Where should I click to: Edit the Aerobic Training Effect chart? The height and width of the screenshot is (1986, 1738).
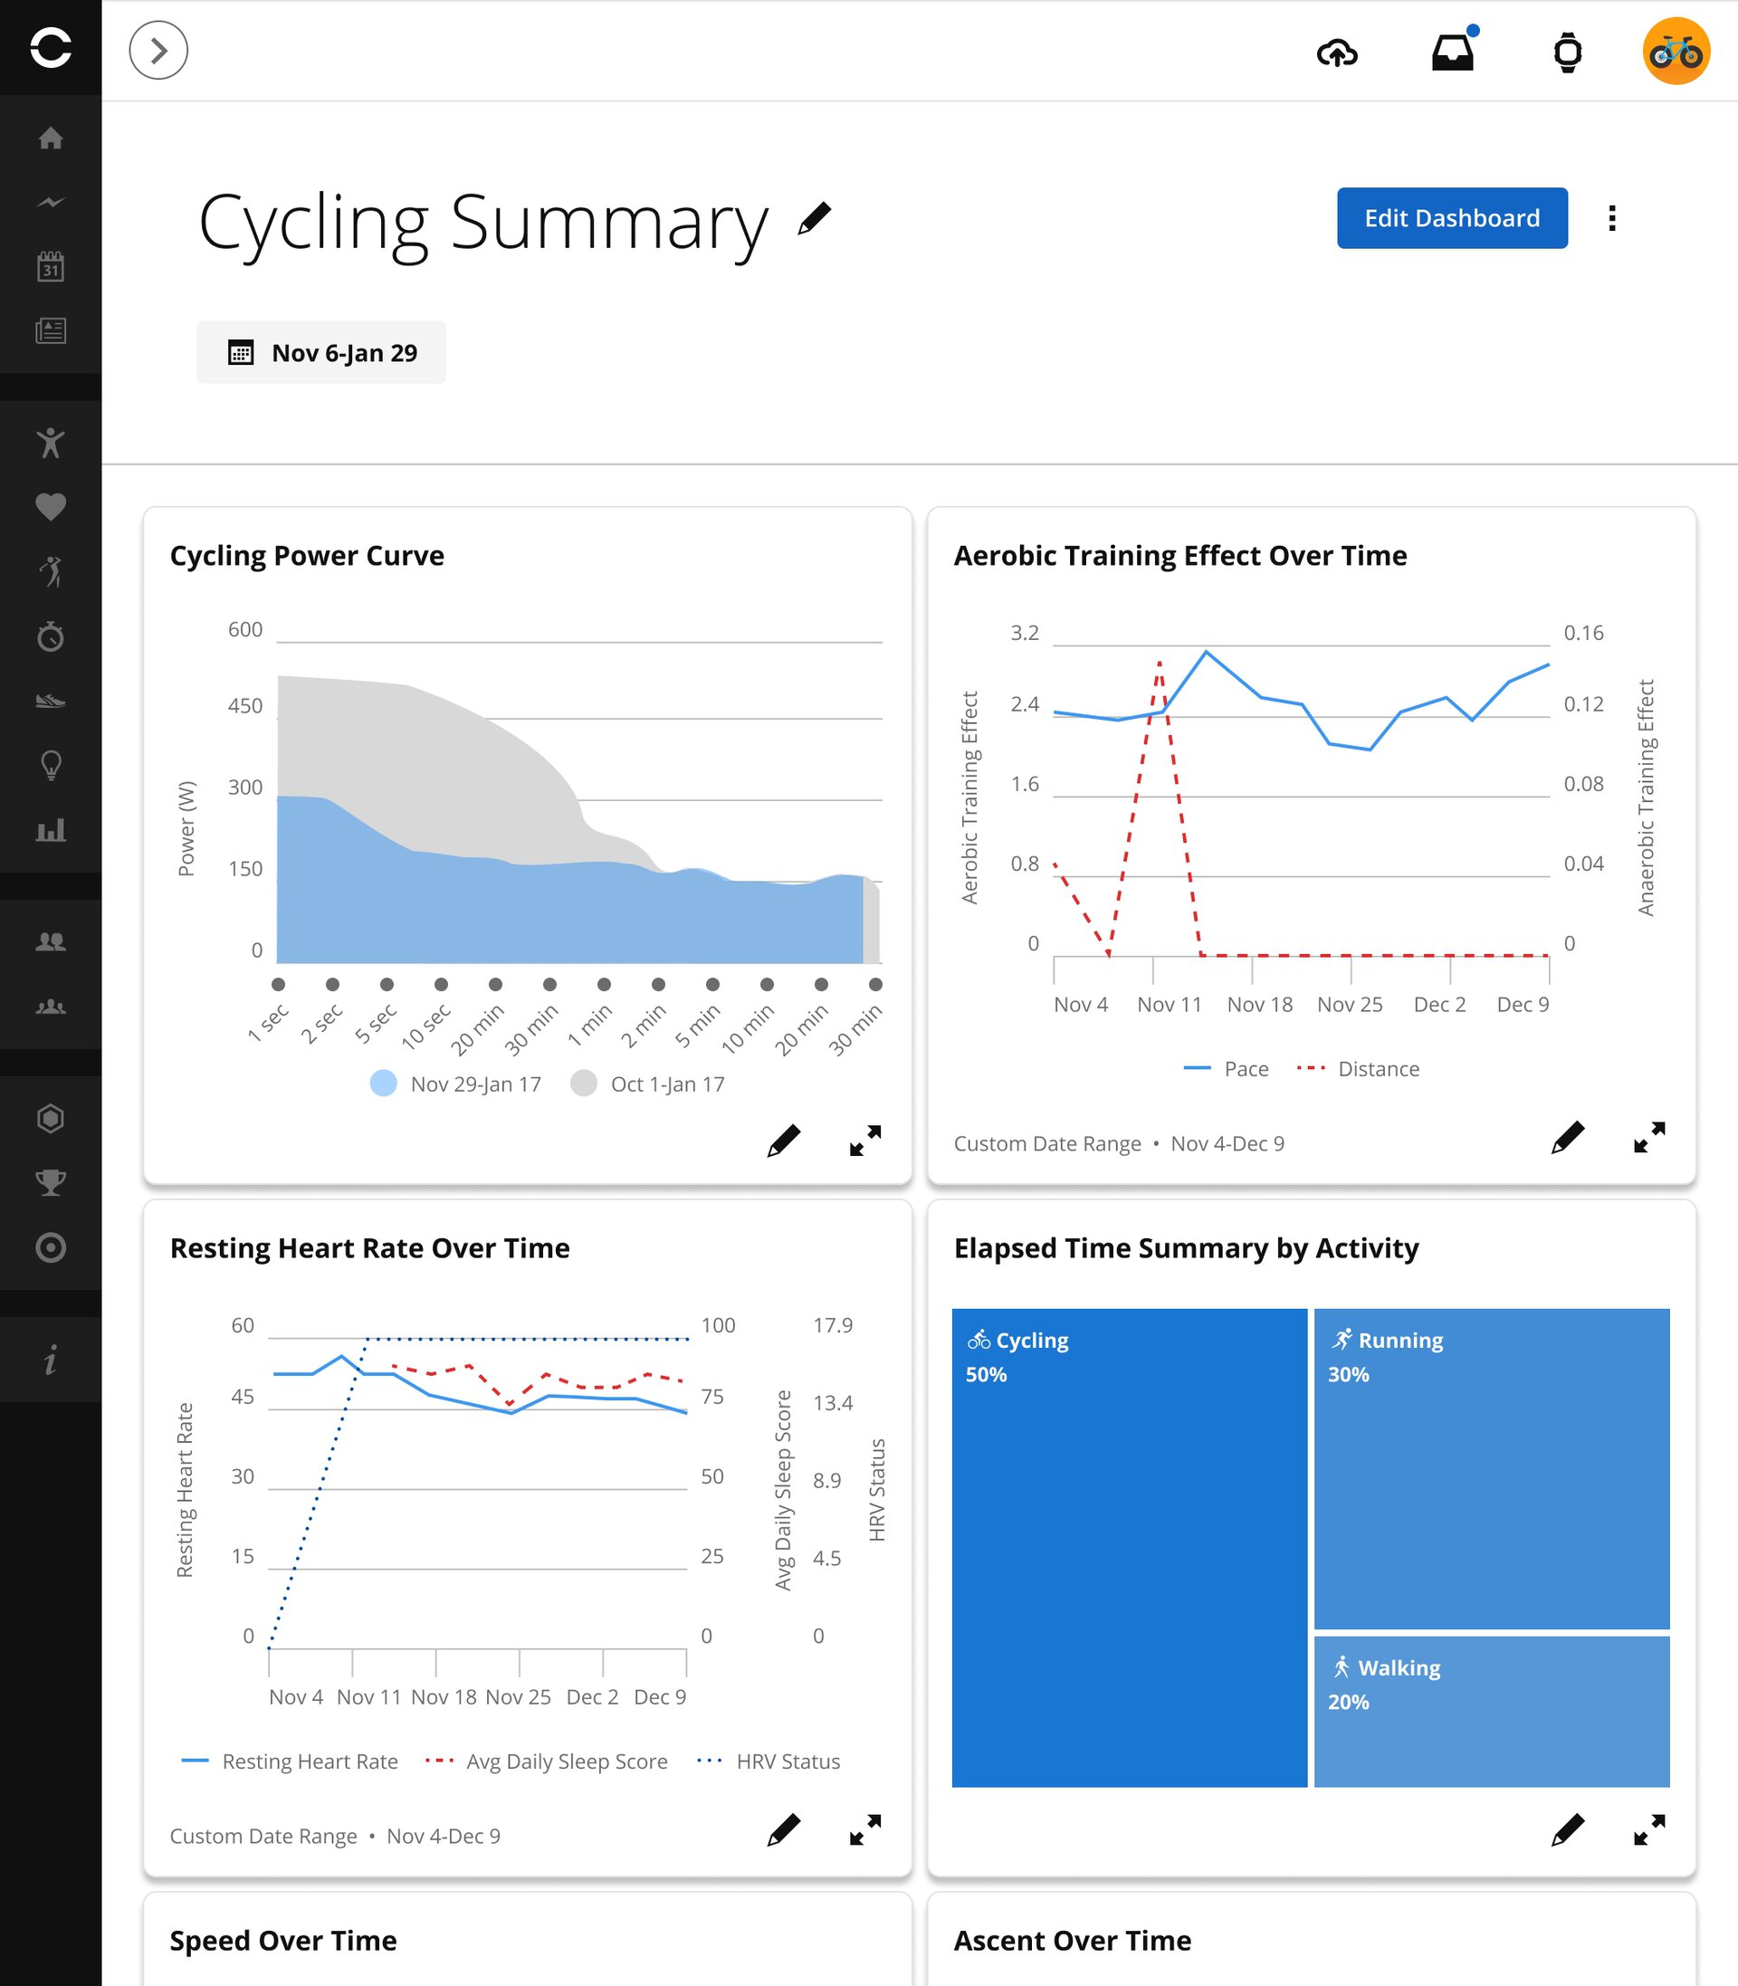1567,1139
